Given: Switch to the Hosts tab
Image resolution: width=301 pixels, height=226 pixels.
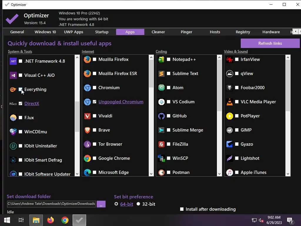Looking at the screenshot, I should (x=215, y=32).
